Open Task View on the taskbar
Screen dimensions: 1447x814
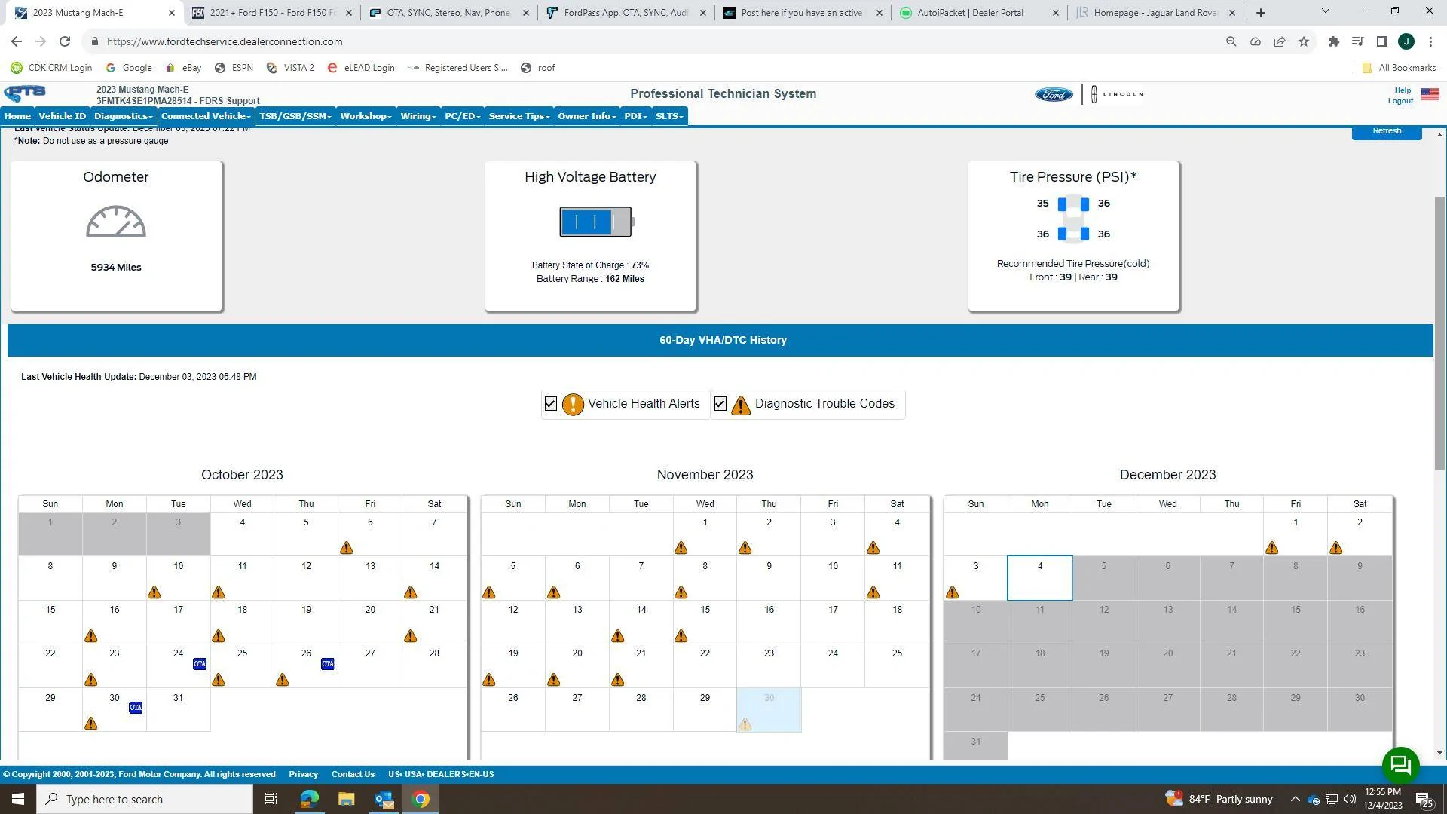(x=271, y=799)
